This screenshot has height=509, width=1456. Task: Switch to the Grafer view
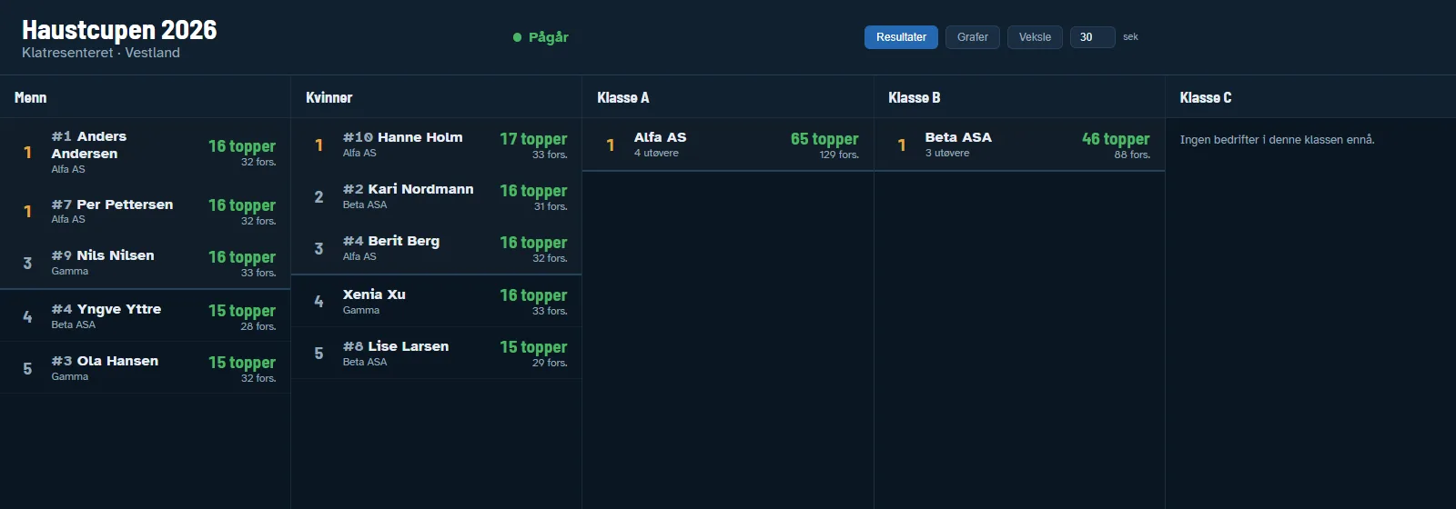(x=973, y=37)
